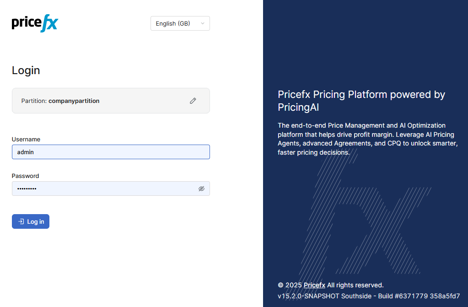The width and height of the screenshot is (468, 307).
Task: Click the bold companypartition name text
Action: point(74,101)
